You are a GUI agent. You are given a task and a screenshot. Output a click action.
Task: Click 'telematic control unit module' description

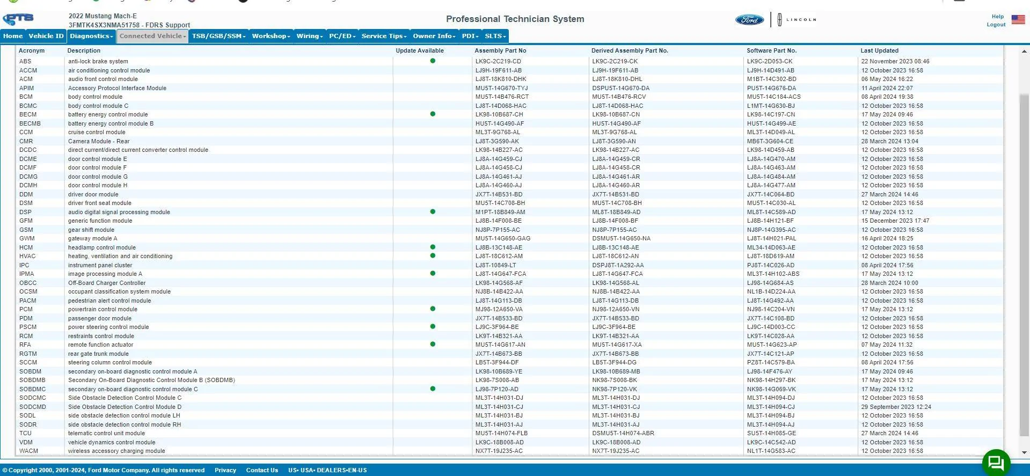tap(106, 433)
